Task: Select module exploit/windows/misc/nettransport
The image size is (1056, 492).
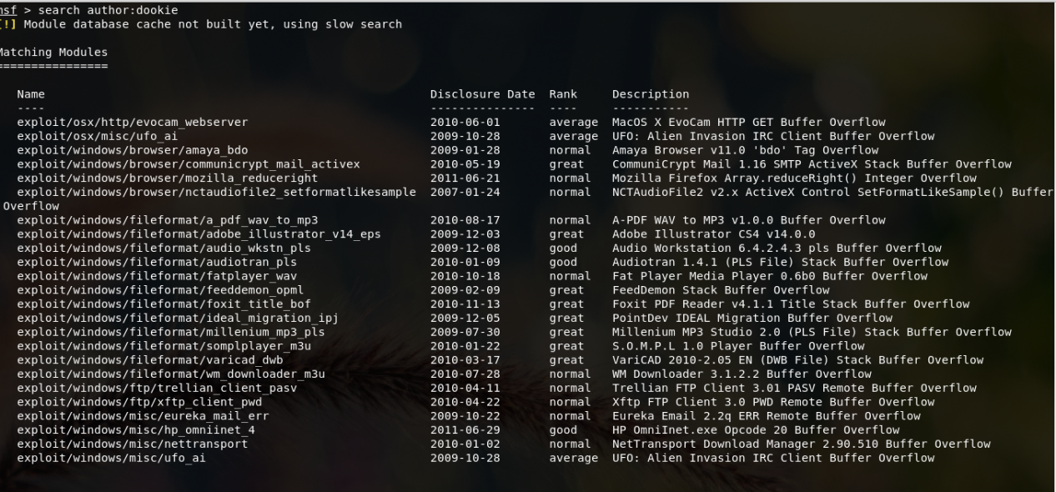Action: (133, 444)
